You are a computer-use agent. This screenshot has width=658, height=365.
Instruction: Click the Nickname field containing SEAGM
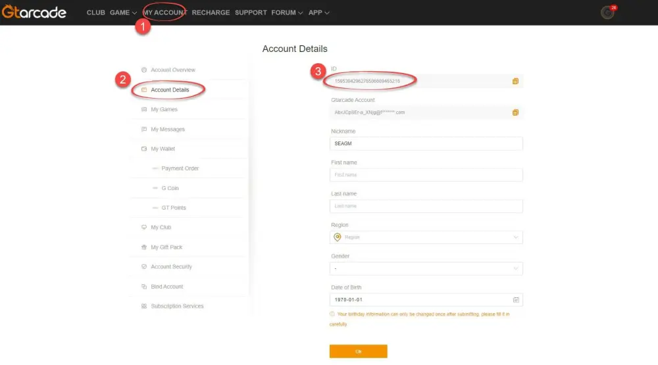tap(426, 143)
